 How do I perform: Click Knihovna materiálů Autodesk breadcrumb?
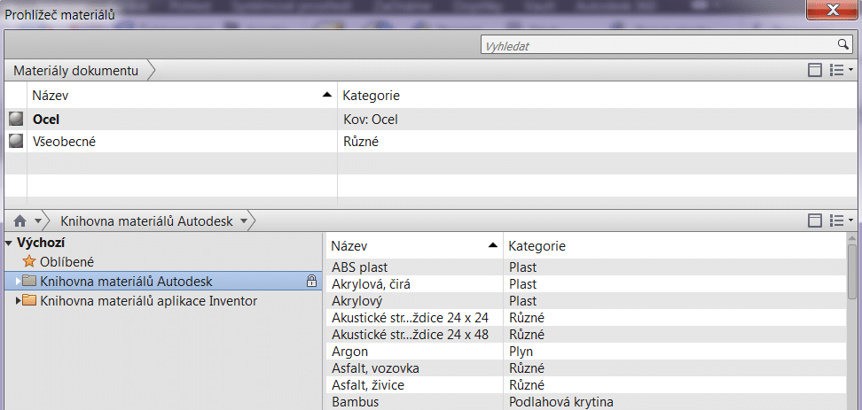(x=146, y=221)
